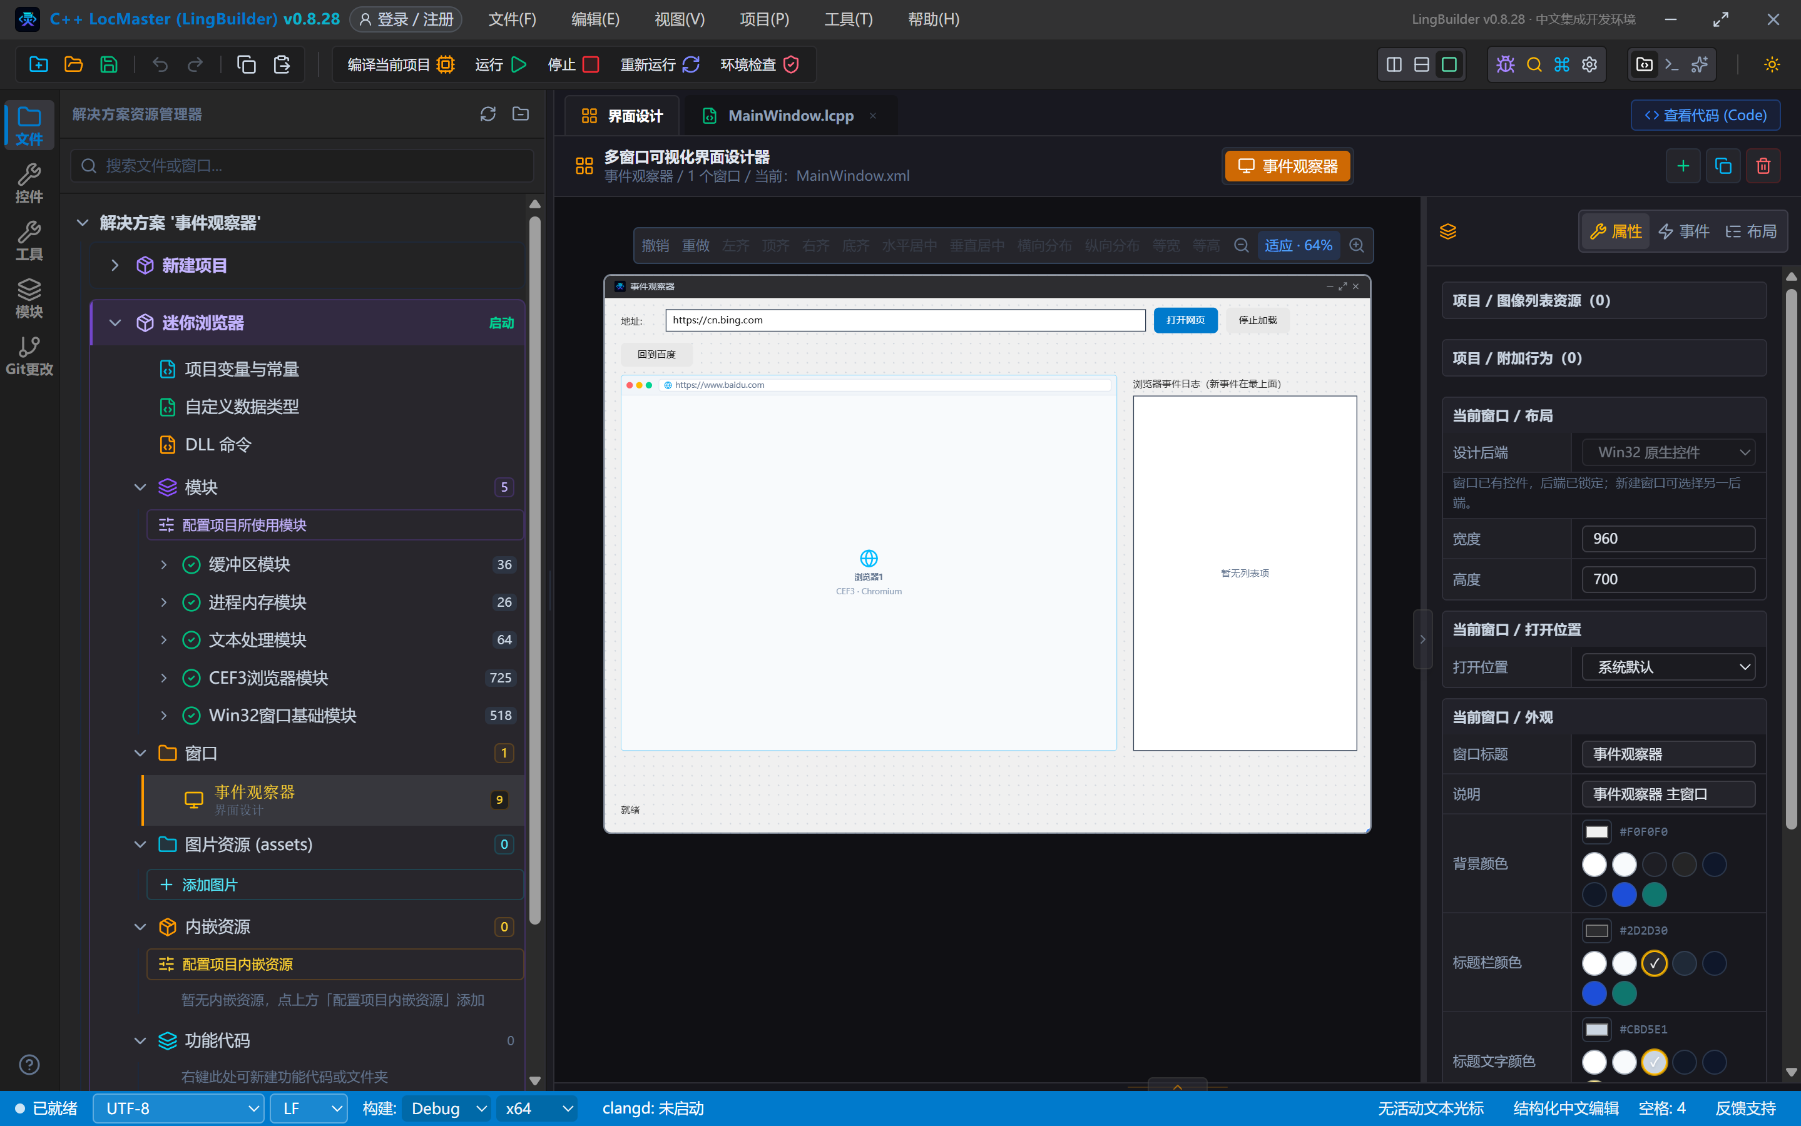Image resolution: width=1801 pixels, height=1126 pixels.
Task: Open the 模块 sidebar panel
Action: pos(29,298)
